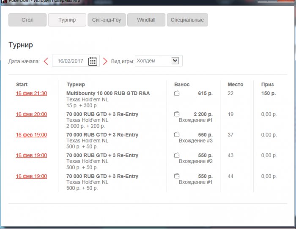Image resolution: width=296 pixels, height=229 pixels.
Task: Click the 150 р. prize value
Action: (269, 94)
